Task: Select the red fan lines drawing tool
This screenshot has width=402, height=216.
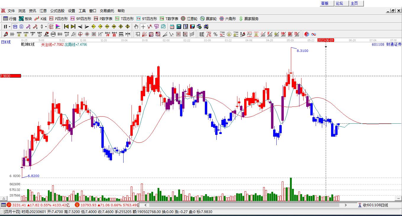Action: 144,34
